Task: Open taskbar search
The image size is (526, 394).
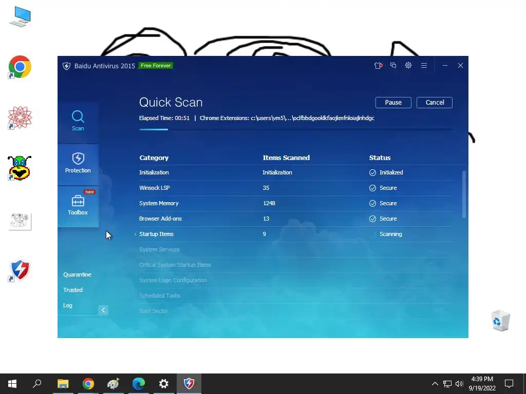Action: 37,384
